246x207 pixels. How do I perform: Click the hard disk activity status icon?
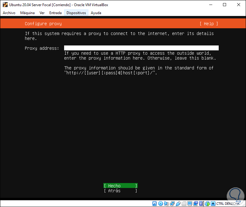(154, 204)
